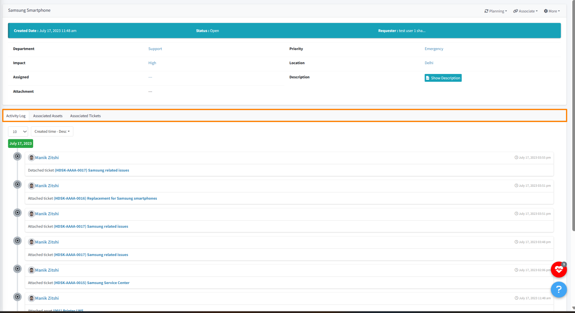The height and width of the screenshot is (313, 575).
Task: Expand the More gear dropdown
Action: pyautogui.click(x=552, y=11)
